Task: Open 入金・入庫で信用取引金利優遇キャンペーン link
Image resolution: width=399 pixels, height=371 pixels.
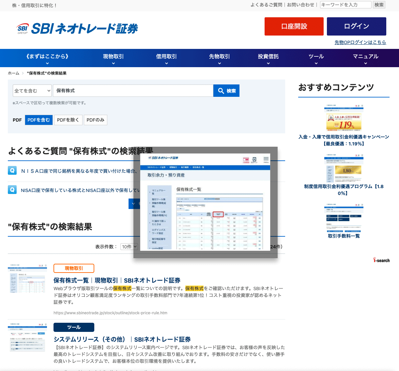Action: (x=344, y=140)
